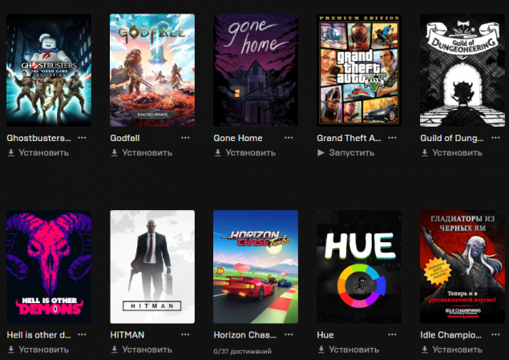Open the three-dots menu for Godfall
This screenshot has height=360, width=509.
[x=185, y=138]
